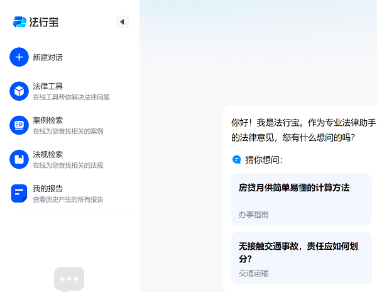Screen dimensions: 377x292
Task: Click subtitle 在线为您查找相关的案例
Action: [x=68, y=132]
